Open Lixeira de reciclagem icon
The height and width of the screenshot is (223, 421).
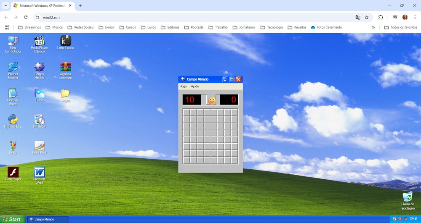(x=408, y=200)
